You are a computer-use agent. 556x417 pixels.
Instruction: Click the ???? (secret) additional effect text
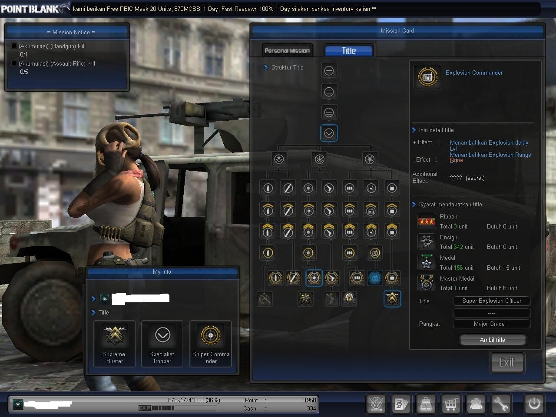[x=467, y=178]
